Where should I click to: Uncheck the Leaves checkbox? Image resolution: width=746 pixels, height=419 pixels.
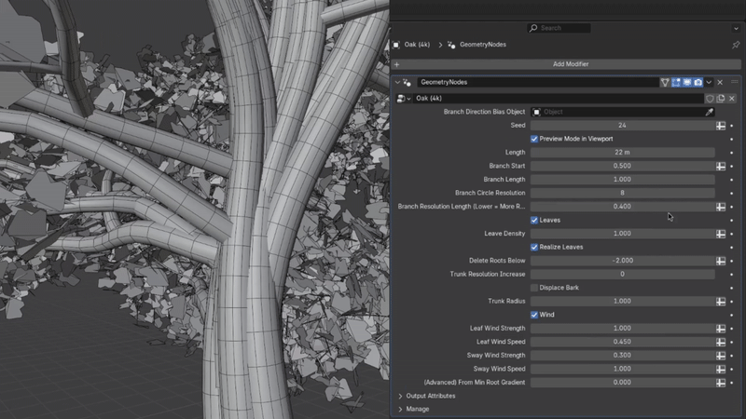(x=534, y=220)
